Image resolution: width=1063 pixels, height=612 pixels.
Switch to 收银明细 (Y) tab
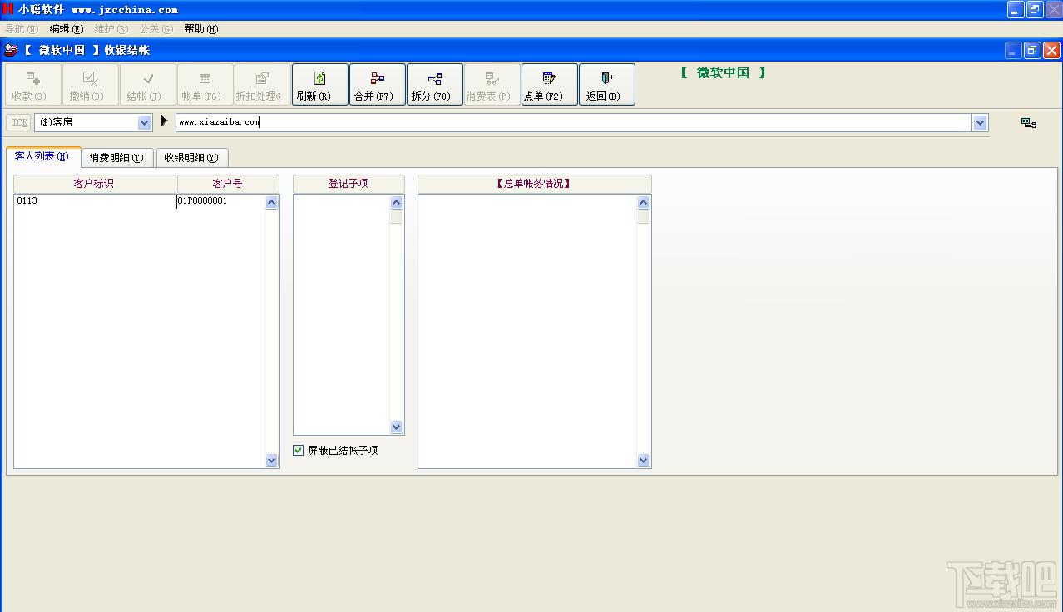coord(191,157)
